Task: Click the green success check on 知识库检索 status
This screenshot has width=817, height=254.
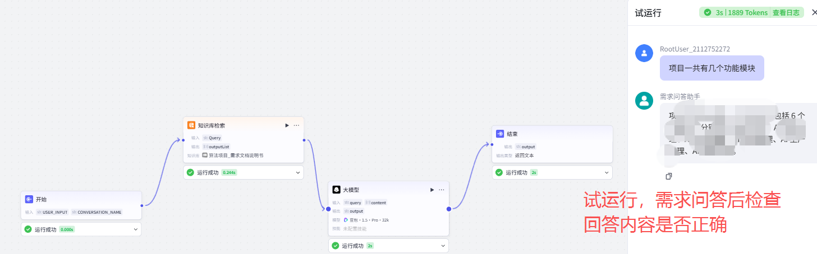Action: 191,172
